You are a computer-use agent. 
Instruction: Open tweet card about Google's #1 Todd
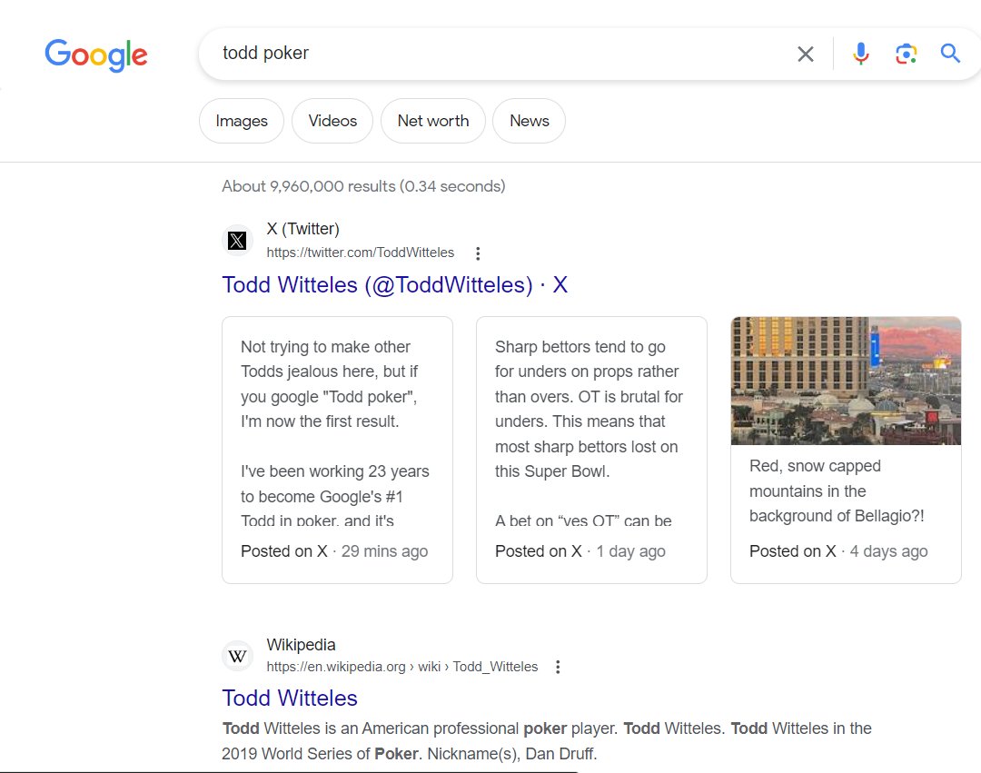click(337, 451)
